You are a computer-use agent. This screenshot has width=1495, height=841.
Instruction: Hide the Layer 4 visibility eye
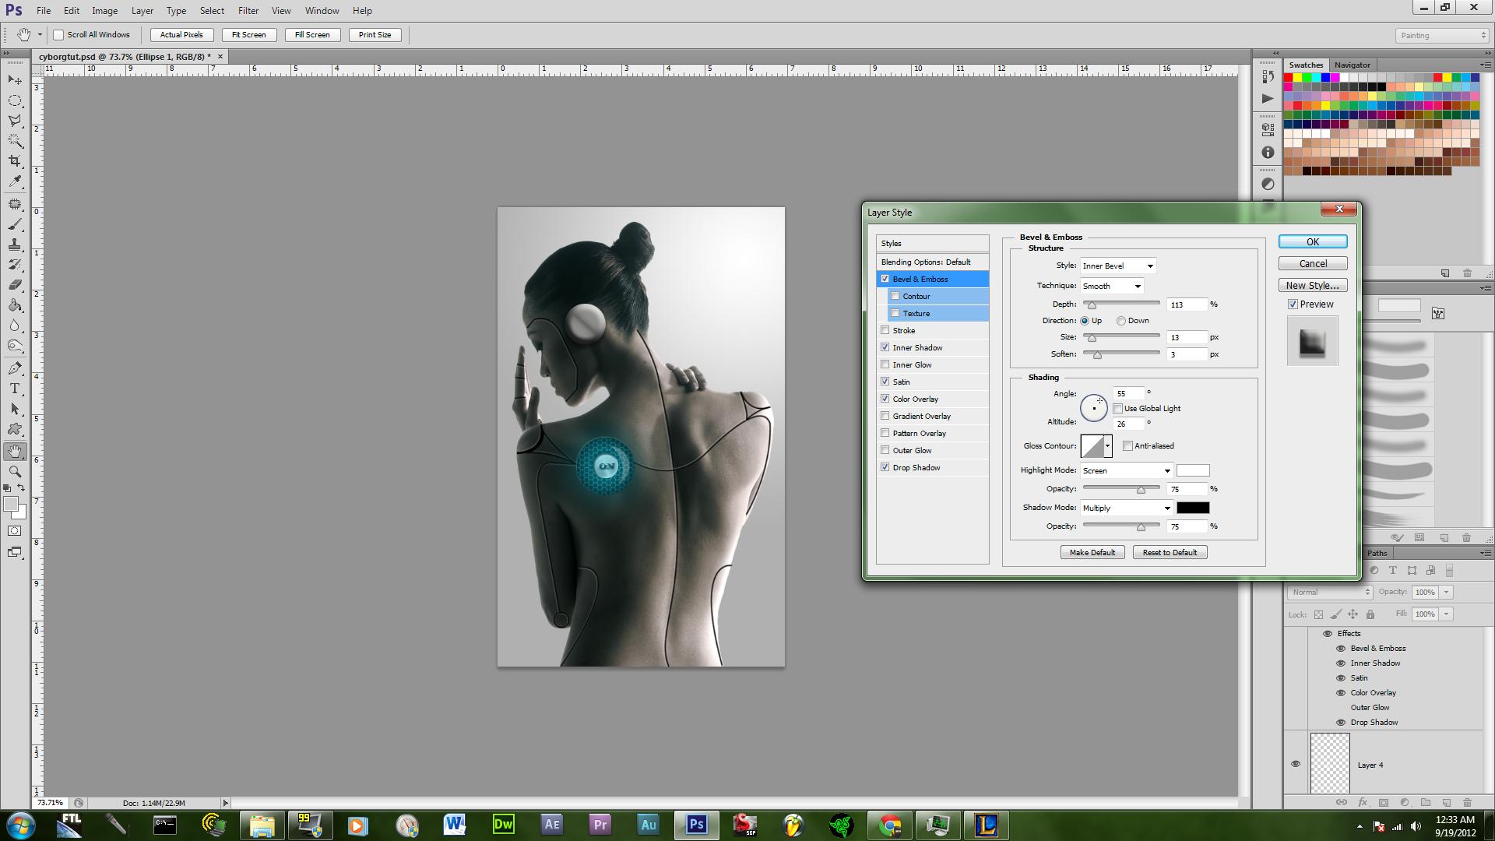pyautogui.click(x=1296, y=764)
